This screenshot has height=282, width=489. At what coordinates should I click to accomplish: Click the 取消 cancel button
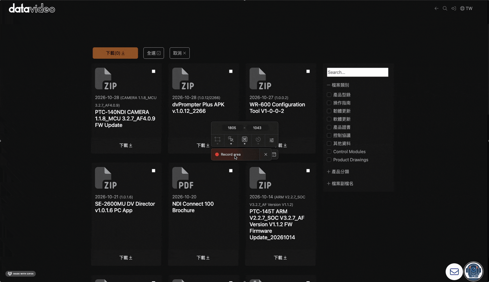180,53
